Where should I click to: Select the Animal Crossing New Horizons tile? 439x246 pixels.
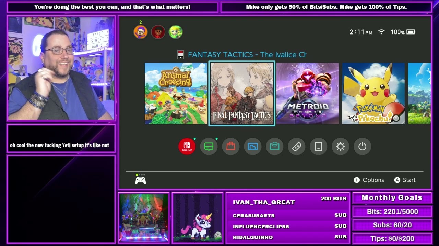click(176, 93)
